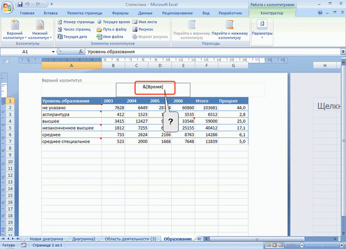This screenshot has width=346, height=249.
Task: Switch to Диаграмма2 sheet tab
Action: pos(84,239)
